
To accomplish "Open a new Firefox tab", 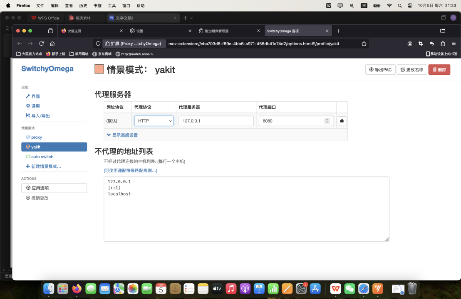I will (x=339, y=31).
